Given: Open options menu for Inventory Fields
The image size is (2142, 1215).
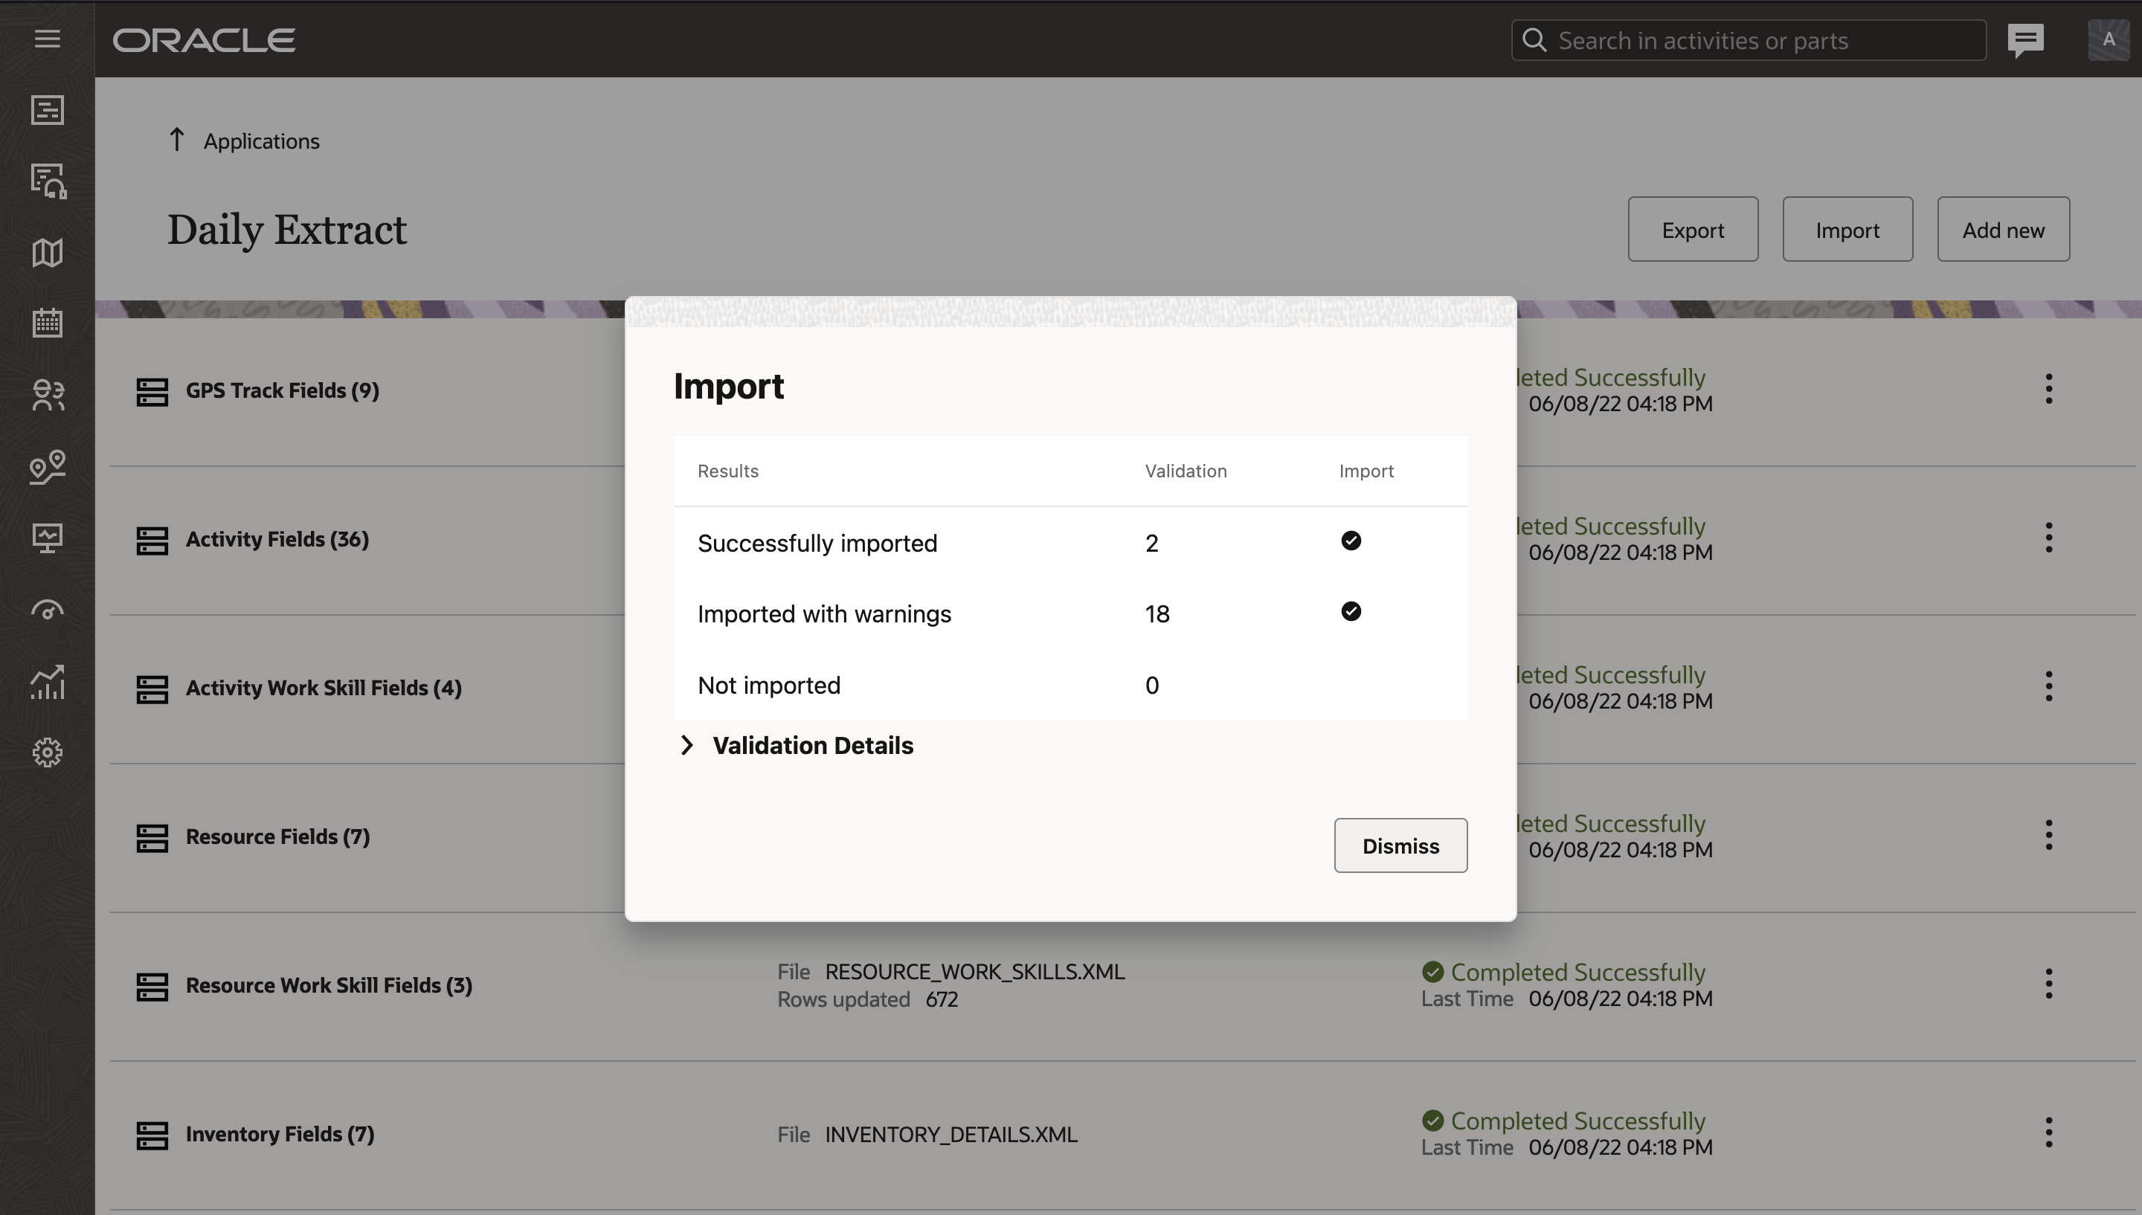Looking at the screenshot, I should [2048, 1132].
